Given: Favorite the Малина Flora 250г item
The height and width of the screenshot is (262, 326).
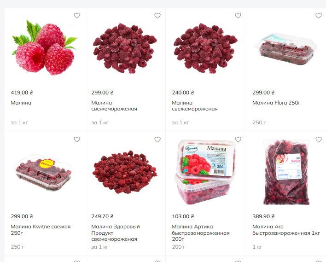Looking at the screenshot, I should click(319, 16).
